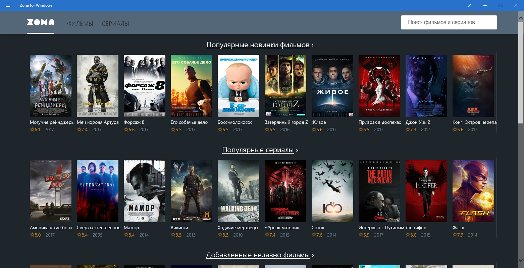Click the star rating 7.3 under Джон Уик 2
The width and height of the screenshot is (524, 268).
pos(411,130)
